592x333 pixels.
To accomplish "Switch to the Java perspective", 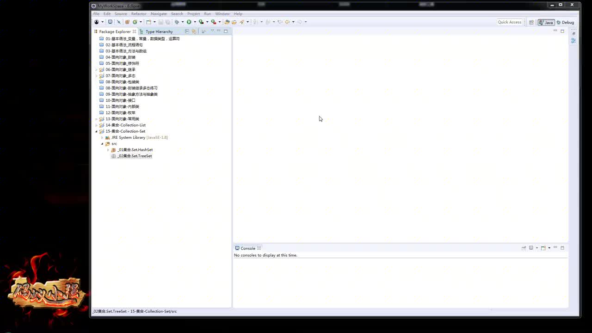I will 546,22.
